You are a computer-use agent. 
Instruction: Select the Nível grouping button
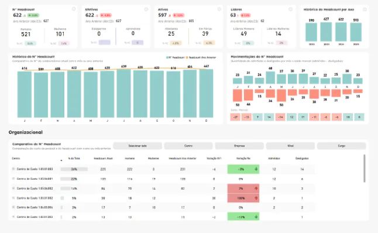click(290, 146)
